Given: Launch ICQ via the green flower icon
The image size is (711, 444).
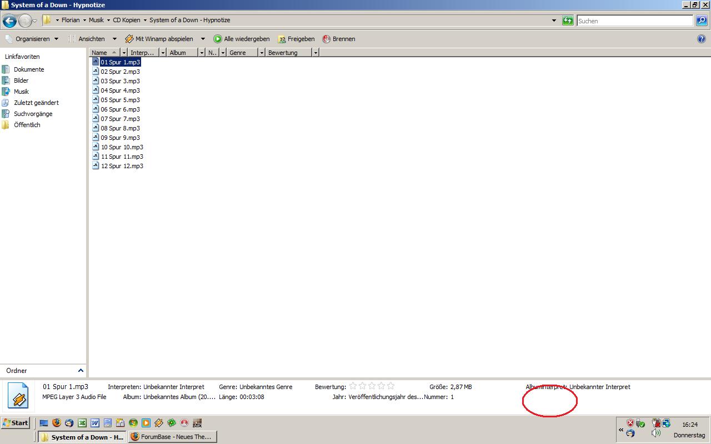Looking at the screenshot, I should click(x=172, y=423).
